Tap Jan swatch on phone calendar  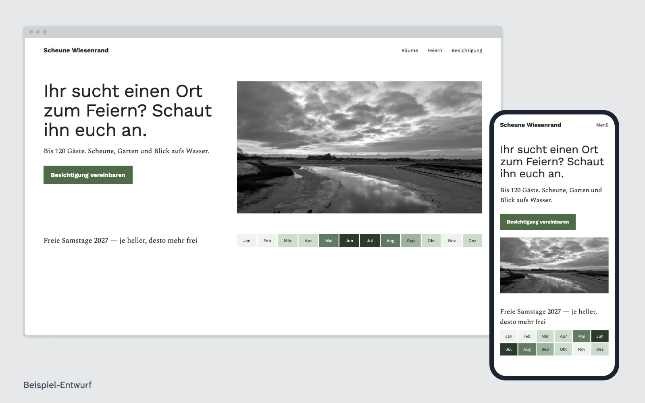509,336
